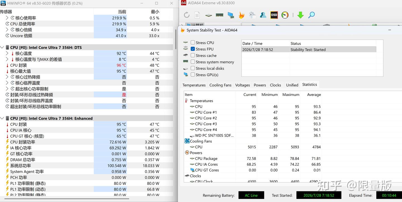Click the Refresh icon in AIDA64 toolbar
The height and width of the screenshot is (202, 402).
point(187,15)
